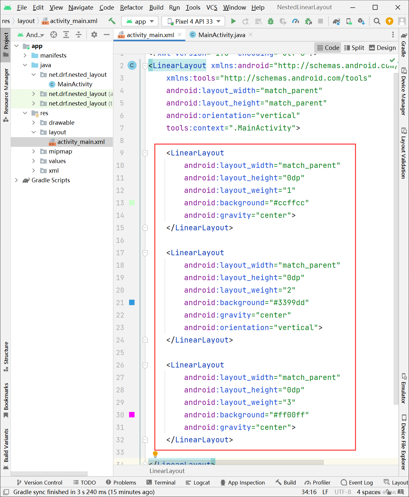
Task: Click the yellow light bulb intention icon
Action: pos(155,454)
